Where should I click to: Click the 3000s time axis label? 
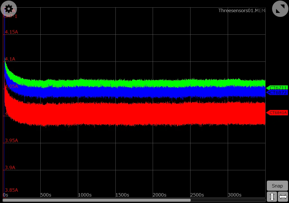pos(235,195)
